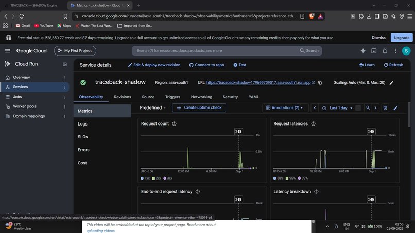
Task: Switch to the Source tab
Action: [x=148, y=97]
